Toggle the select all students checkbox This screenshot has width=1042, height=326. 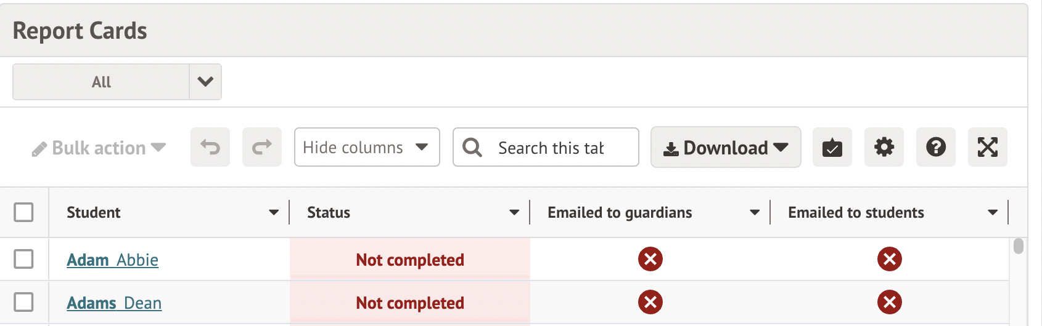(24, 213)
